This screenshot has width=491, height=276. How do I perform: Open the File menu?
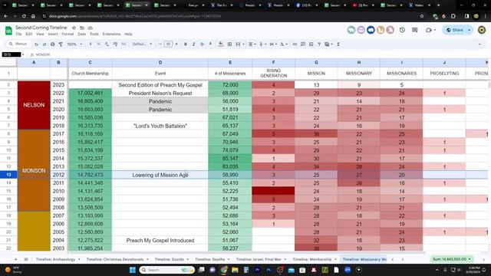(x=18, y=34)
